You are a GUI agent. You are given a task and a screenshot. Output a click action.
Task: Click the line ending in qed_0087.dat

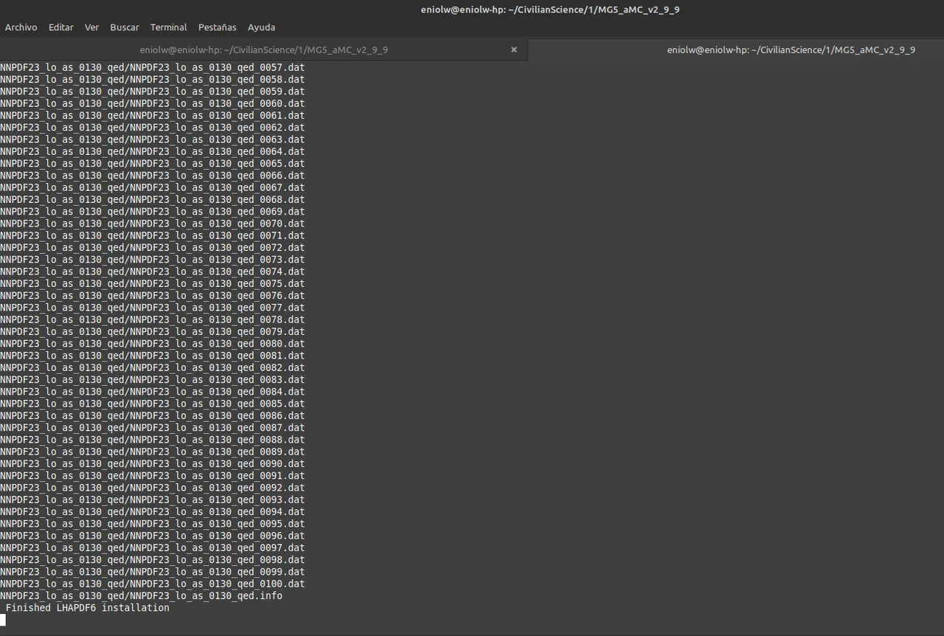[152, 427]
